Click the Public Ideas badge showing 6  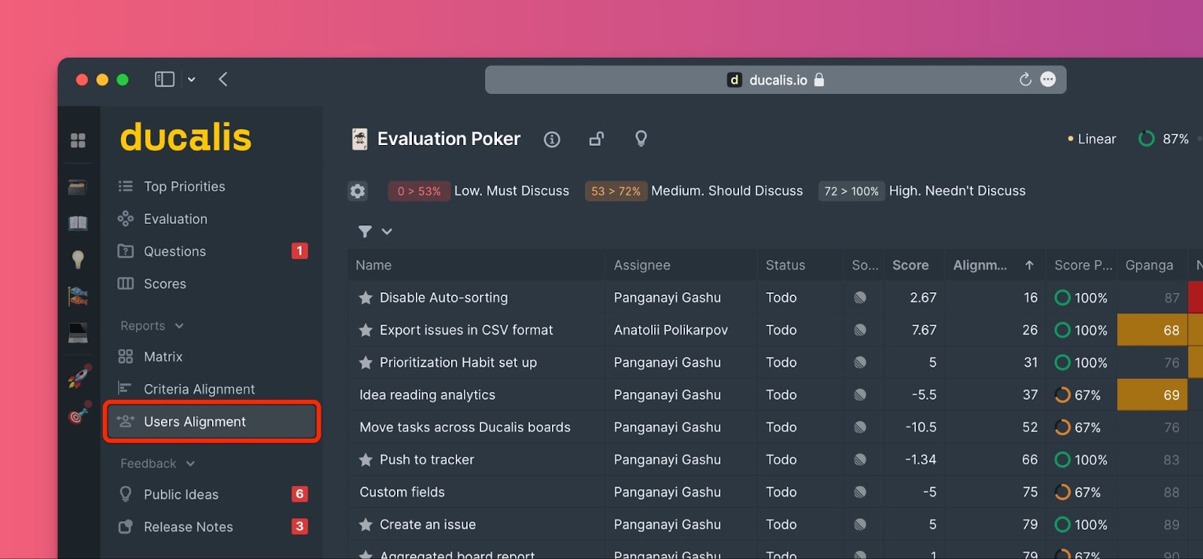pyautogui.click(x=299, y=494)
